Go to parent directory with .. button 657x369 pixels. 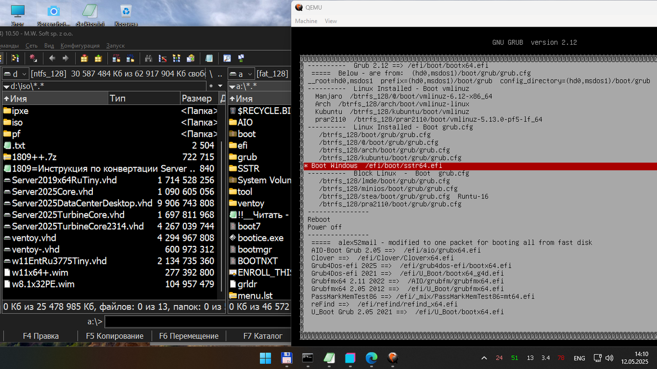tap(220, 73)
